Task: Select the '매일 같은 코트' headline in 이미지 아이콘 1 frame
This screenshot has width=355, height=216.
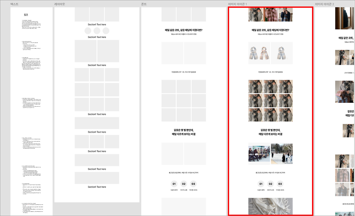Action: (270, 30)
